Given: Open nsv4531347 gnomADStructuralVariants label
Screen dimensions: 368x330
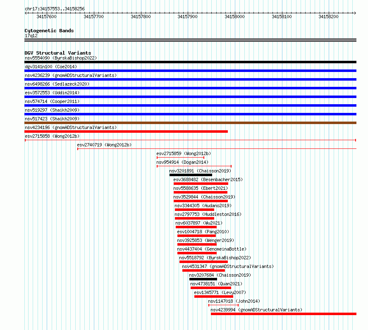Looking at the screenshot, I should 228,266.
